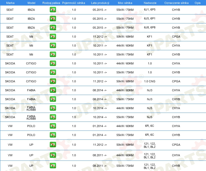Click 08.2011 -> in the VW UP CHYA row

[x=100, y=155]
